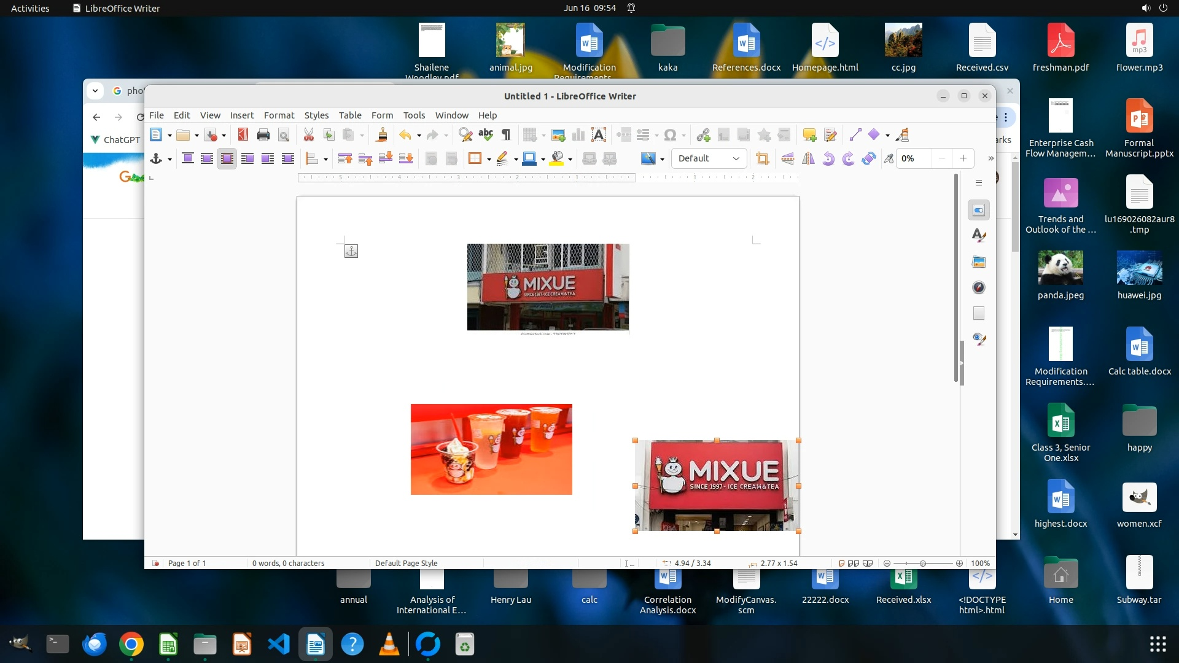
Task: Click the Flip Horizontally icon
Action: [808, 158]
